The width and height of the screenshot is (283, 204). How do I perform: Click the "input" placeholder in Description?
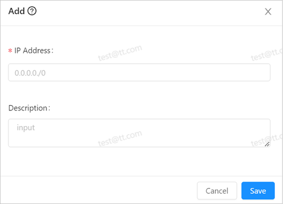pos(26,127)
